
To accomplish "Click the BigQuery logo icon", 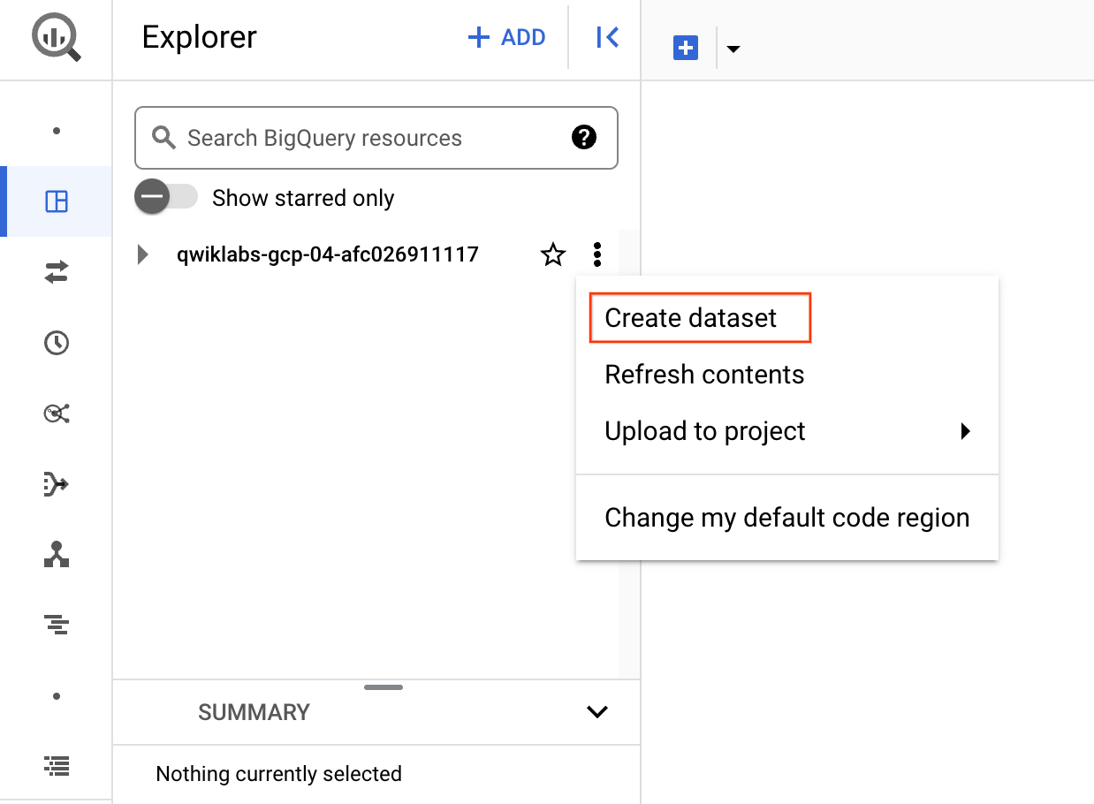I will coord(55,37).
